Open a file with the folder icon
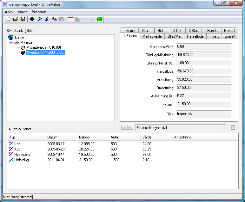The width and height of the screenshot is (245, 202). (x=16, y=19)
